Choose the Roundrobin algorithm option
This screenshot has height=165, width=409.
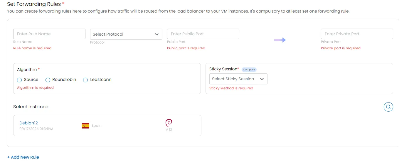(x=48, y=80)
